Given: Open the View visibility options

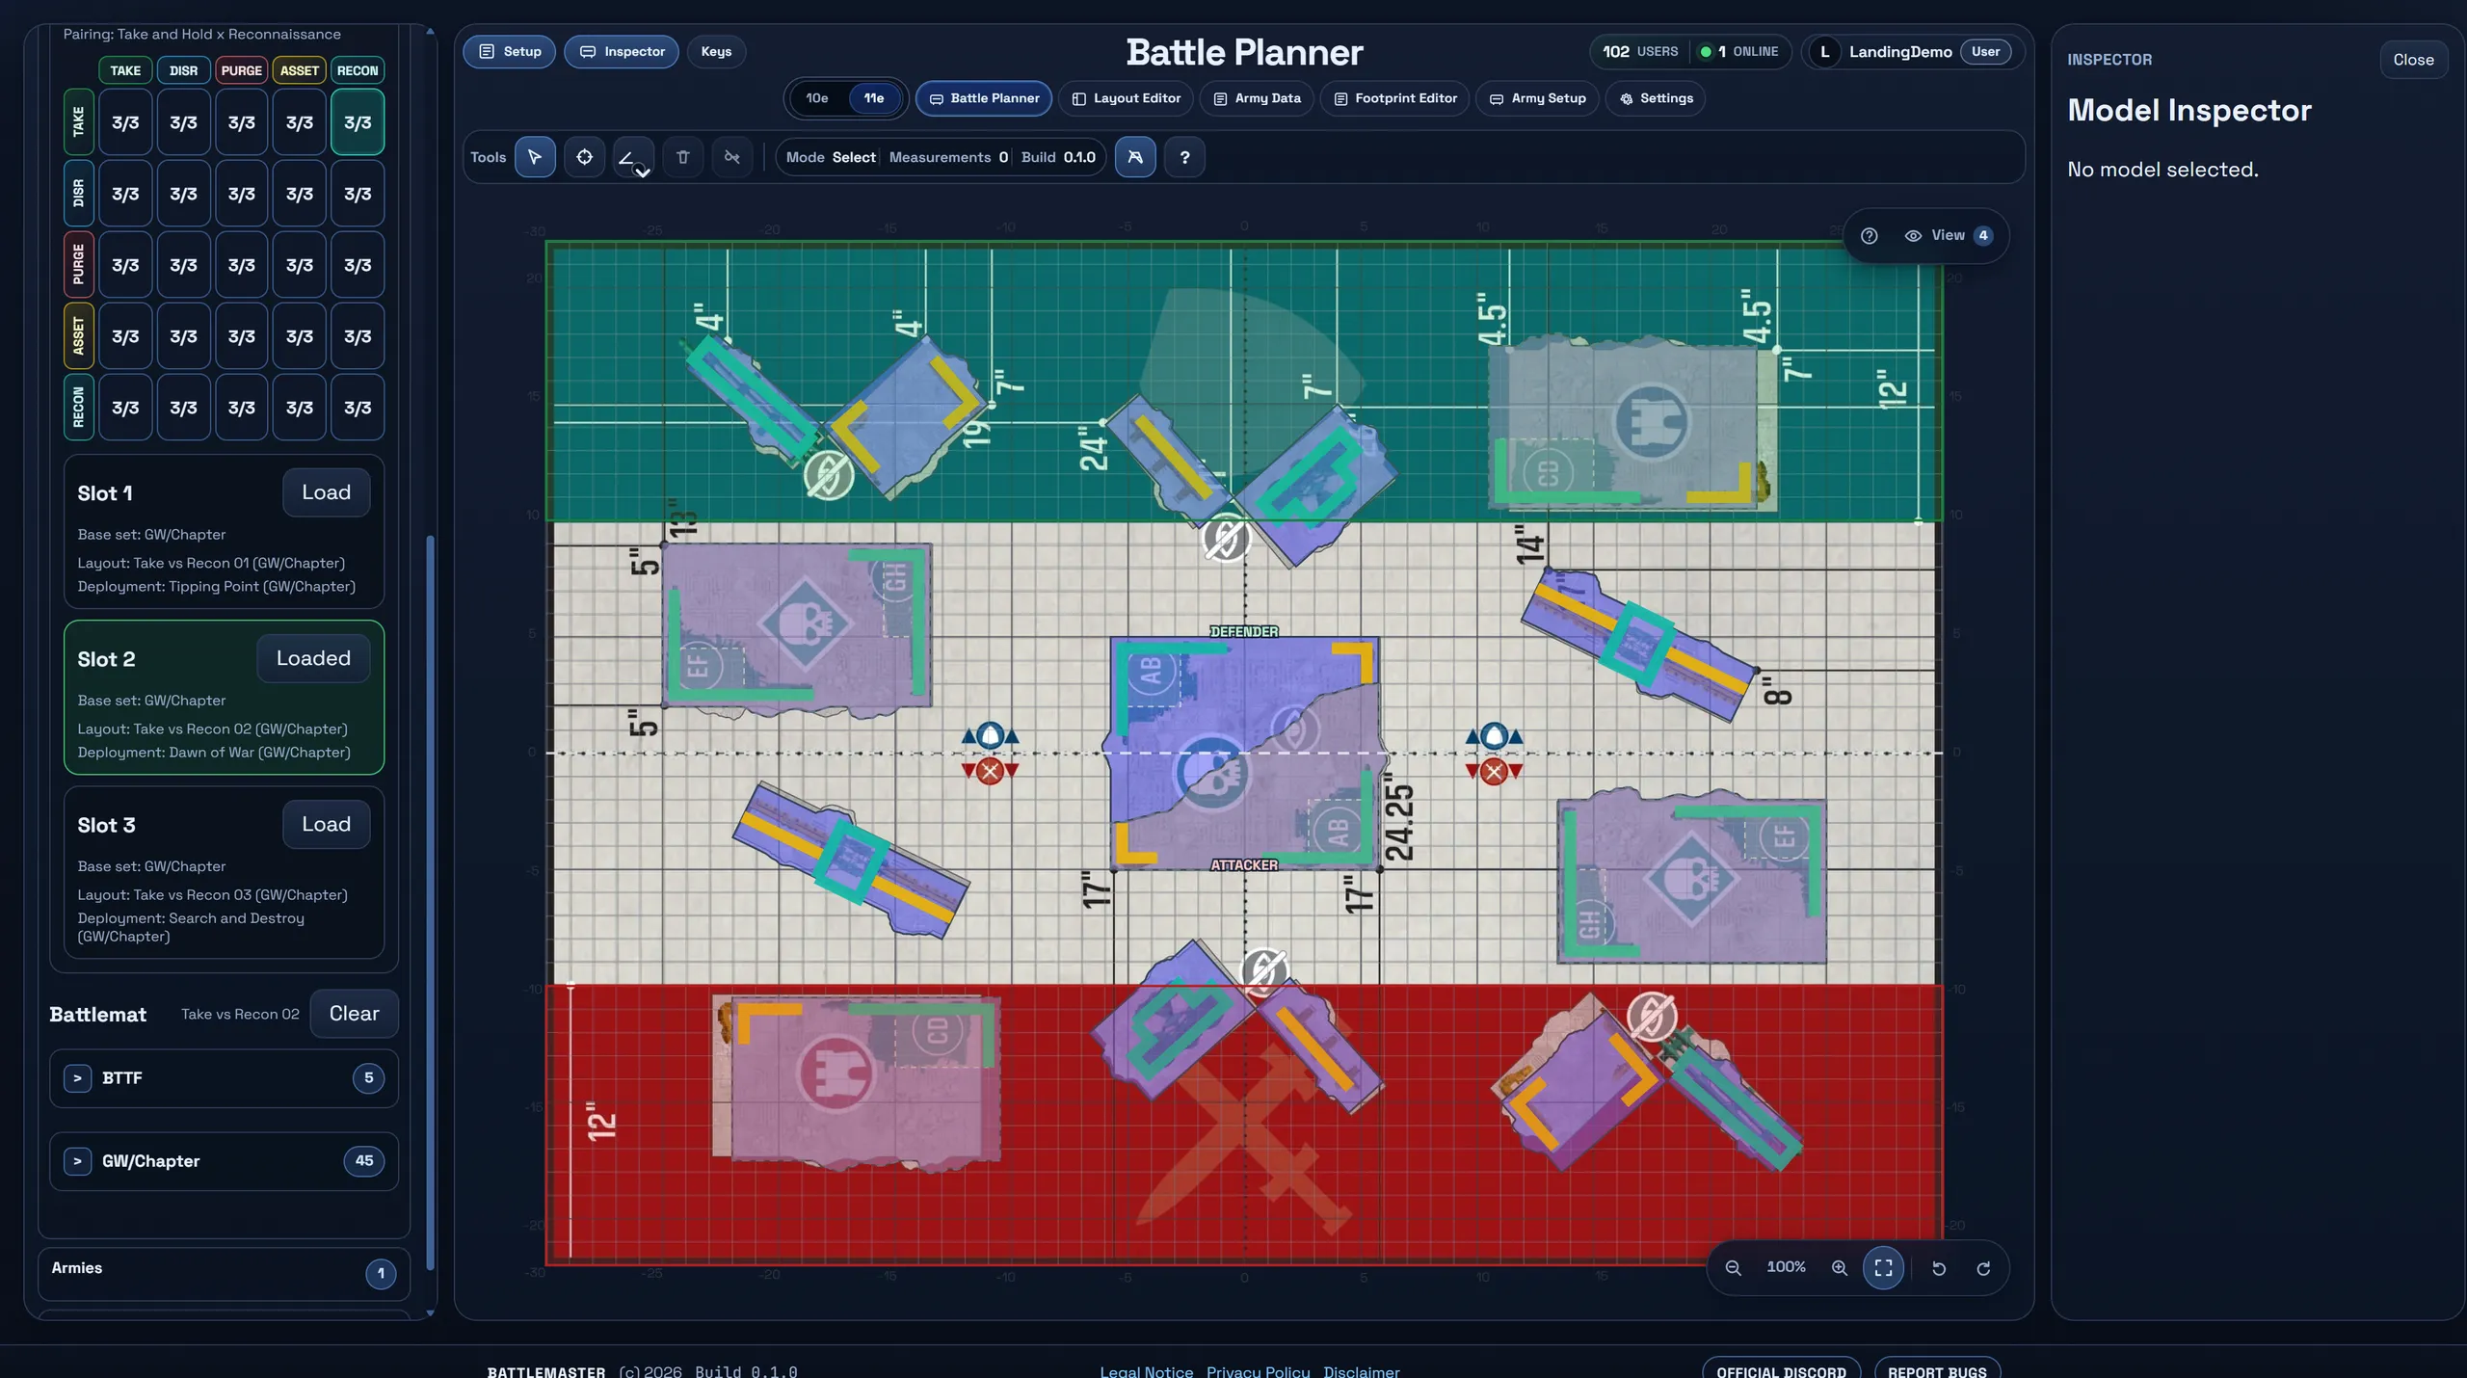Looking at the screenshot, I should [1949, 236].
